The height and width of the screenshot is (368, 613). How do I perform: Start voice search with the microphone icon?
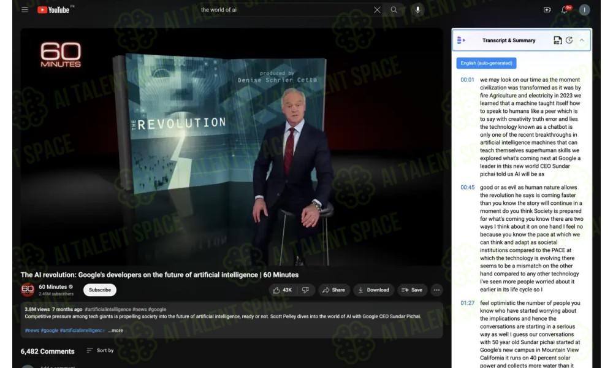click(417, 10)
